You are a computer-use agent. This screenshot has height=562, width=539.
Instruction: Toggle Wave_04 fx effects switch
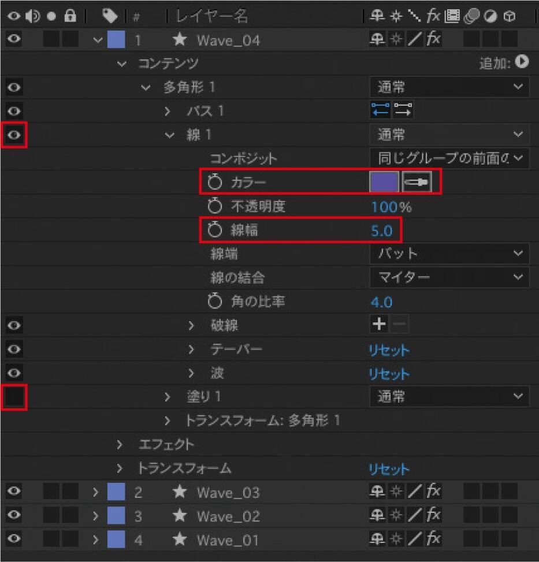433,39
